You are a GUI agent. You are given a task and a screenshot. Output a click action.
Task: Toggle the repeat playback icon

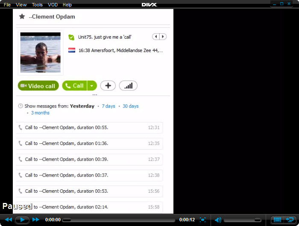point(289,220)
